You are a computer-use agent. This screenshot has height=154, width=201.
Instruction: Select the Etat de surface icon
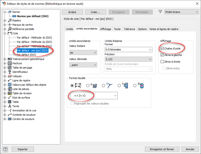click(10, 98)
